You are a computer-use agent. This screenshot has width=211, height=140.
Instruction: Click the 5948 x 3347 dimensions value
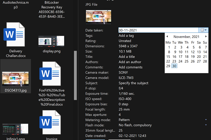click(x=128, y=46)
